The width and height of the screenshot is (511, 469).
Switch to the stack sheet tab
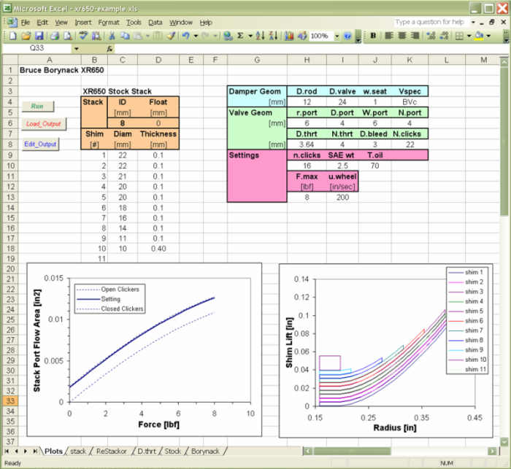(x=78, y=451)
